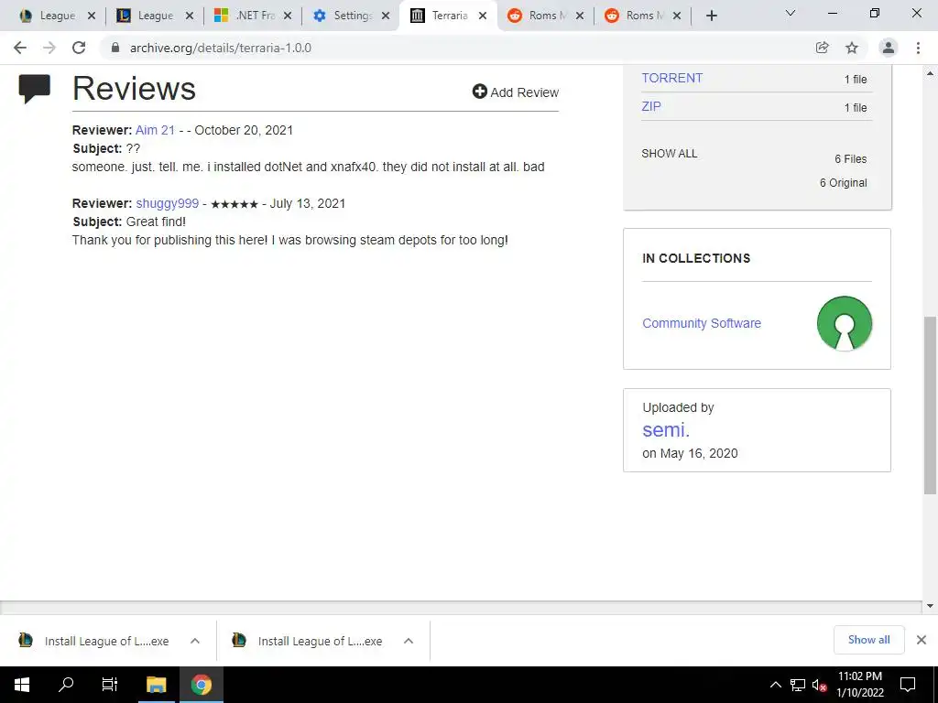938x703 pixels.
Task: Open the taskbar clock and date
Action: (859, 685)
